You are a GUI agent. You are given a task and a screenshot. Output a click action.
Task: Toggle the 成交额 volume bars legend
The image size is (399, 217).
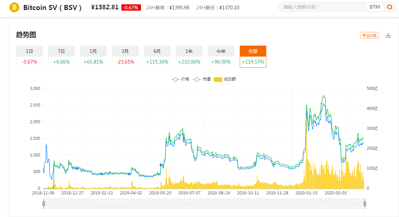point(225,79)
